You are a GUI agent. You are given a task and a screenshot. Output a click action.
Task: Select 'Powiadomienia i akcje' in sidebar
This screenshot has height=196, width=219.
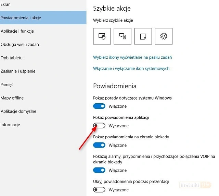tap(21, 18)
